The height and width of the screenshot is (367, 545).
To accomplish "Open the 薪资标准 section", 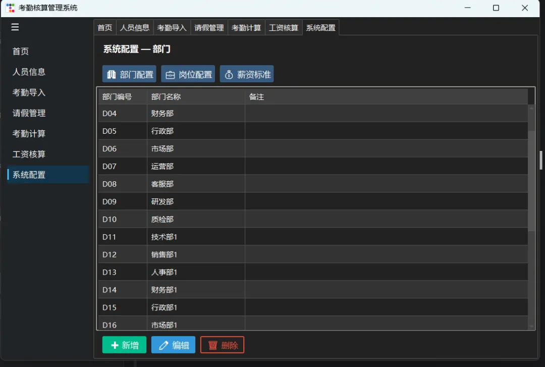I will pos(247,74).
